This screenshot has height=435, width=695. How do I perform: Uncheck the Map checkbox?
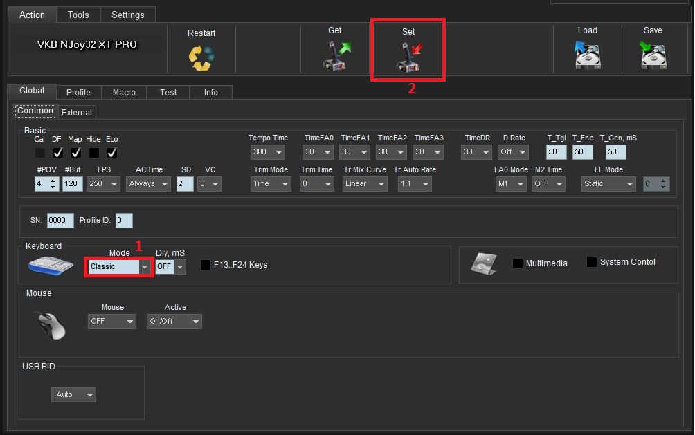coord(75,153)
